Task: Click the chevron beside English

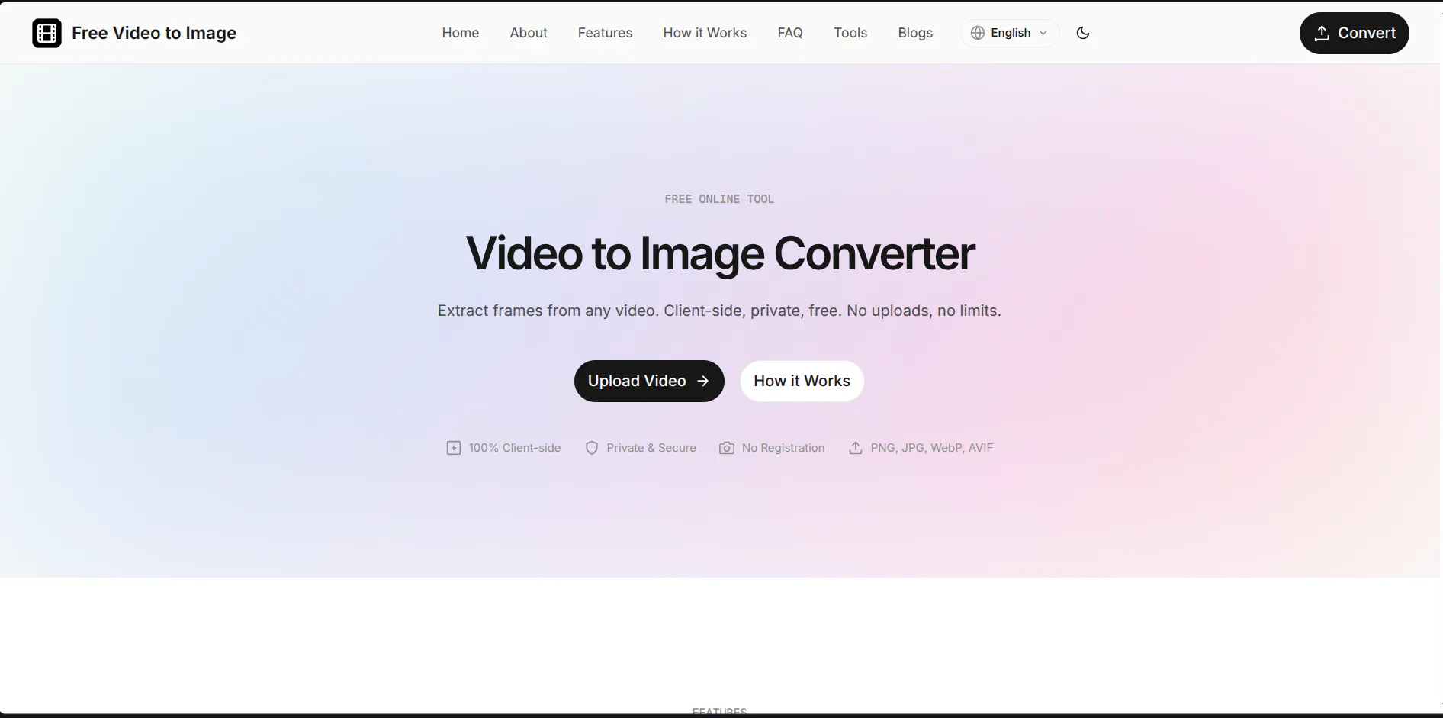Action: 1043,33
